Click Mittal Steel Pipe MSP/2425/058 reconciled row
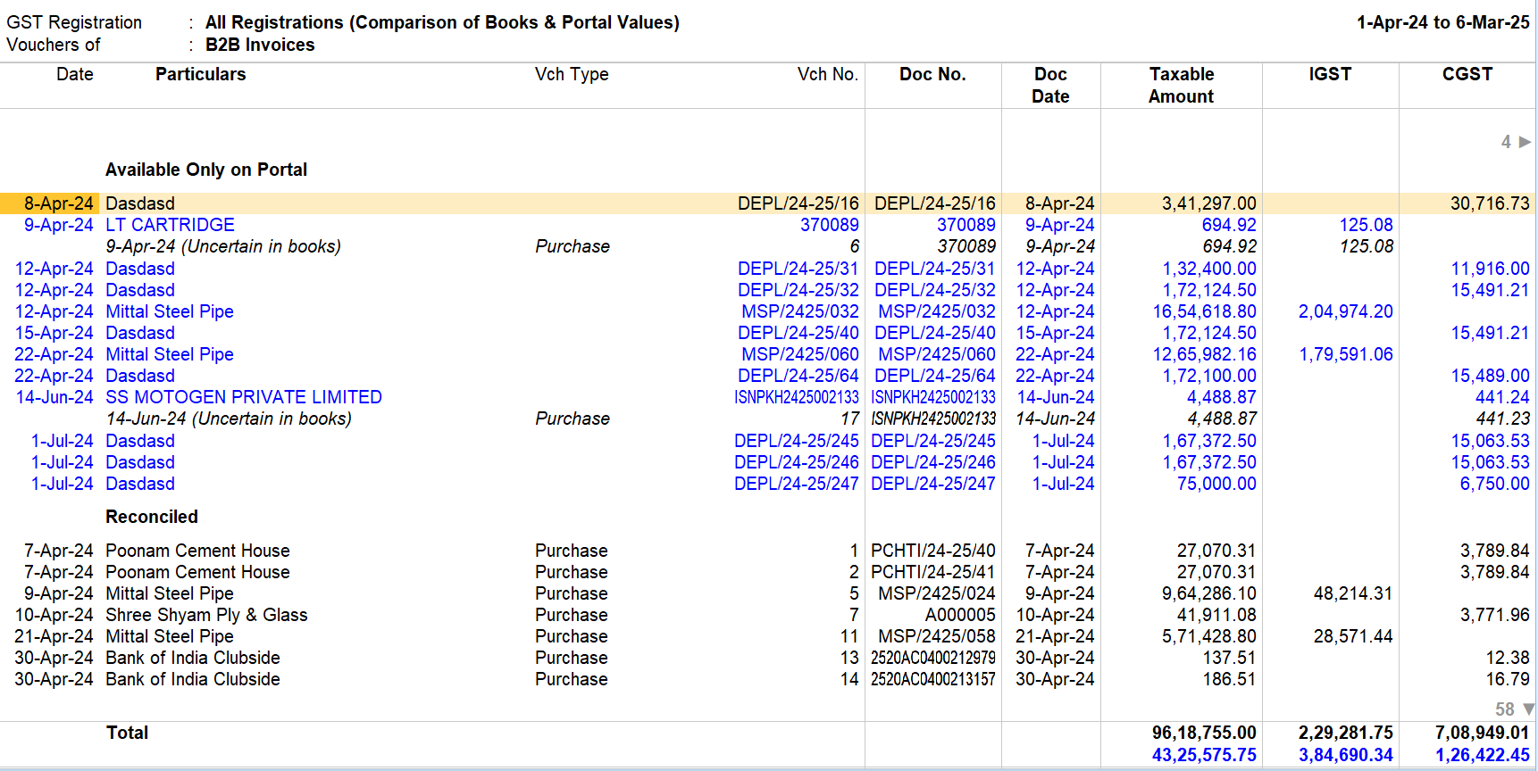Image resolution: width=1538 pixels, height=771 pixels. tap(768, 636)
